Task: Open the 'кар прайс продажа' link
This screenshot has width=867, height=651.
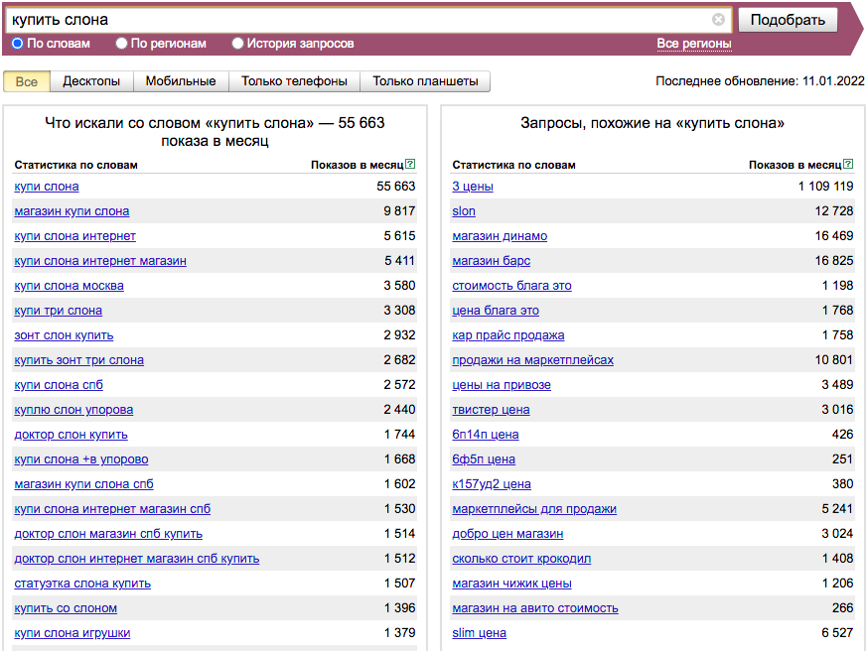Action: coord(508,335)
